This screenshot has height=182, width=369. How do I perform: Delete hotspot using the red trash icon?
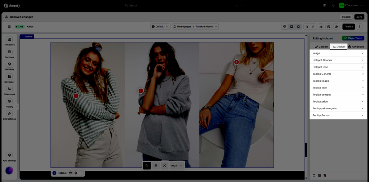(x=76, y=173)
